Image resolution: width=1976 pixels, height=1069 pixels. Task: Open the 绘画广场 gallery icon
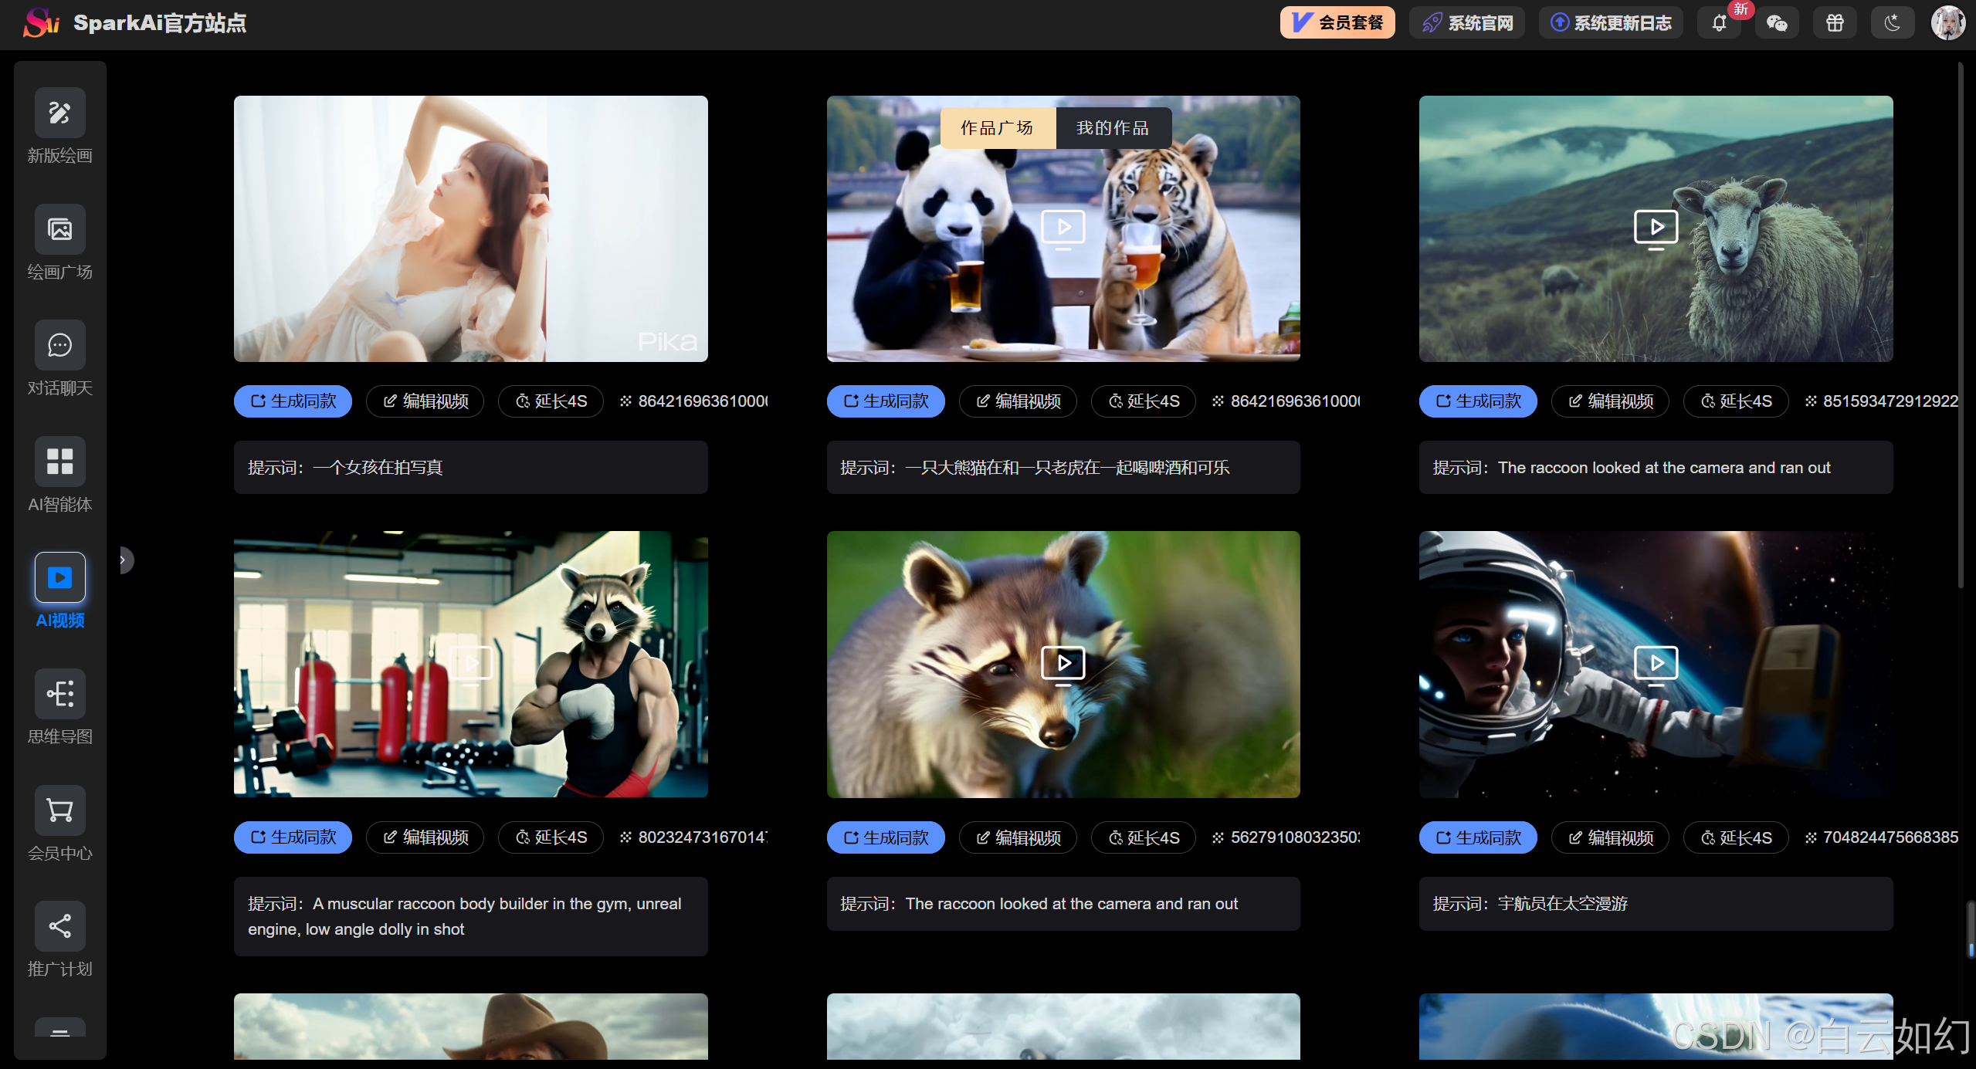[x=59, y=229]
